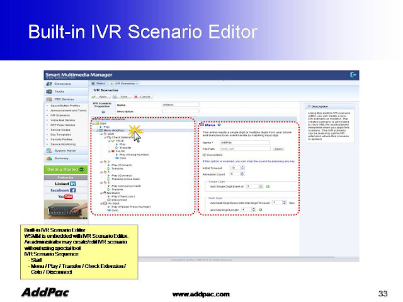Viewport: 403px width, 302px height.
Task: Switch to the Status tab
Action: click(98, 84)
